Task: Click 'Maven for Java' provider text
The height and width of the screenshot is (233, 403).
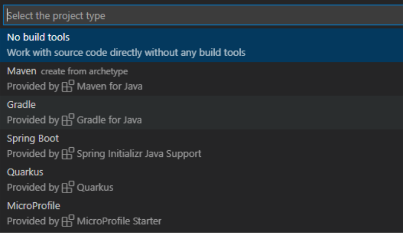Action: (110, 86)
